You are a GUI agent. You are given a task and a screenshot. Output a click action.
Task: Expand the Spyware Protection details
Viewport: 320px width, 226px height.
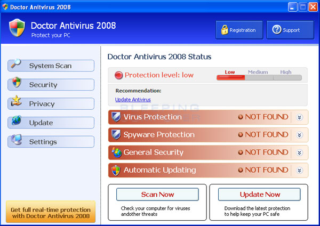(299, 135)
